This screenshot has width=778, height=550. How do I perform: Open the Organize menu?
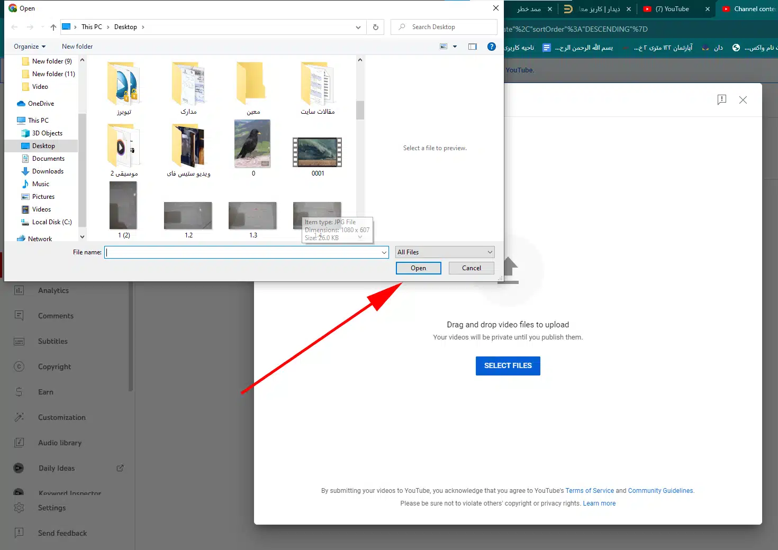[x=30, y=47]
